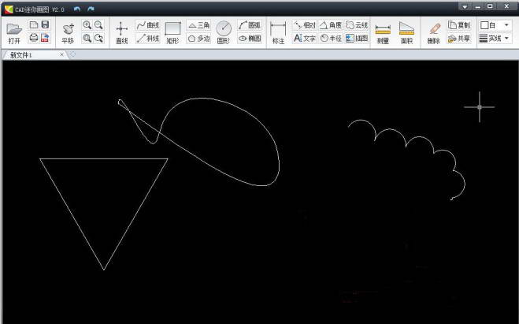The height and width of the screenshot is (324, 519).
Task: Click the save (floppy disk) icon
Action: [45, 25]
